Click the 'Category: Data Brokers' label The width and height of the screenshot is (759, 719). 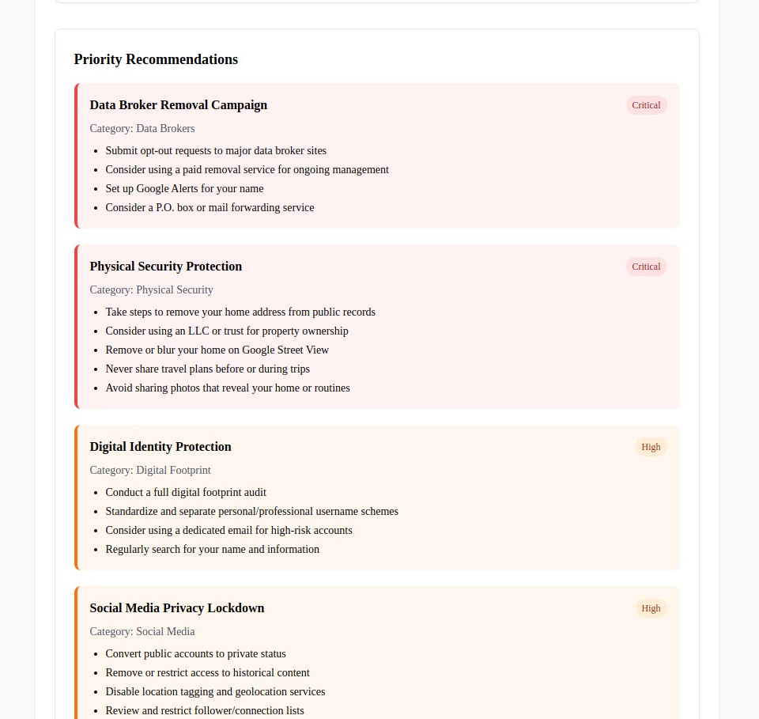142,128
